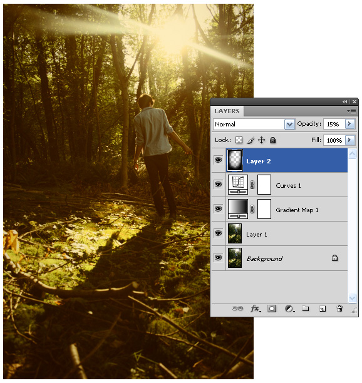362x383 pixels.
Task: Lock image pixels brush icon
Action: (x=251, y=140)
